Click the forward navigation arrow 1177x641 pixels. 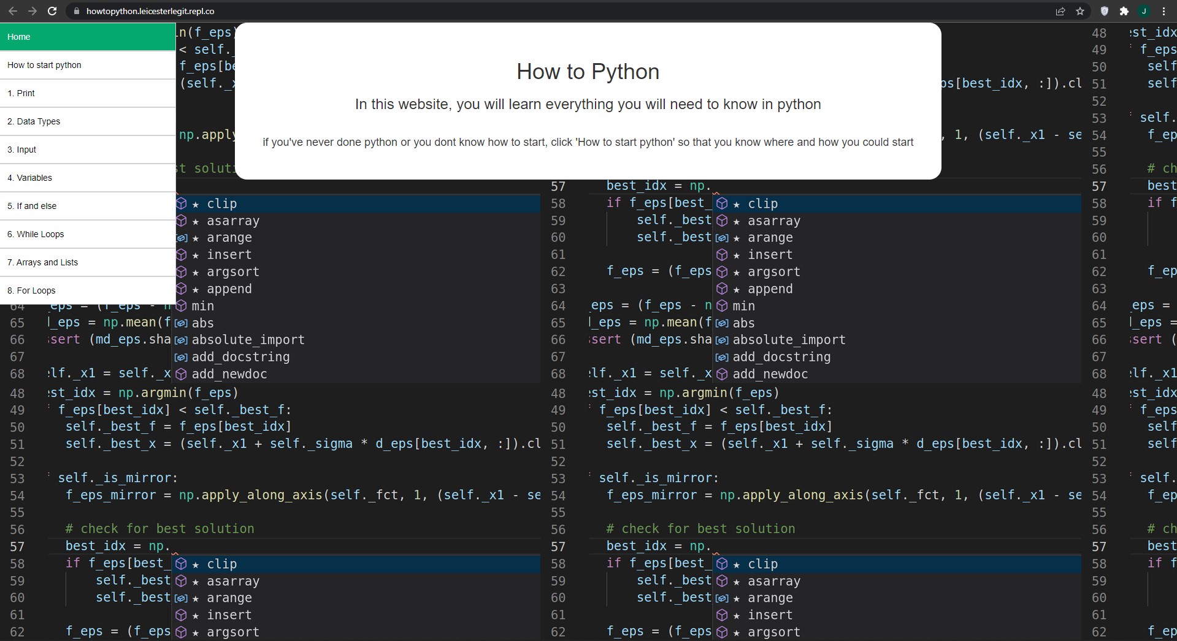tap(32, 11)
